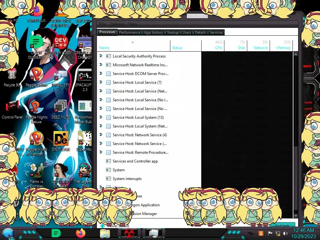320x240 pixels.
Task: Expand Service Host: Remote Procedure... row
Action: (101, 152)
